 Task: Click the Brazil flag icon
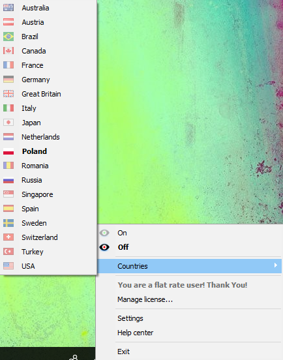tap(8, 37)
